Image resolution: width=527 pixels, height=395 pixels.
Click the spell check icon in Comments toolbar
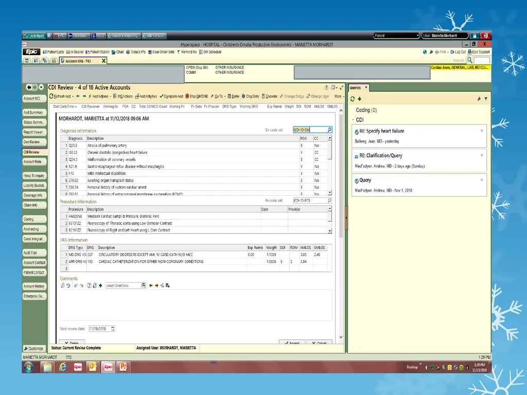click(68, 285)
